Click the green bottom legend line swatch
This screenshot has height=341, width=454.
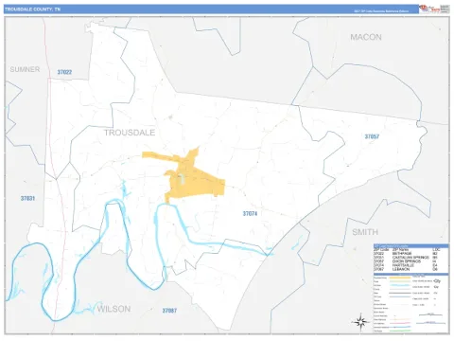400,331
